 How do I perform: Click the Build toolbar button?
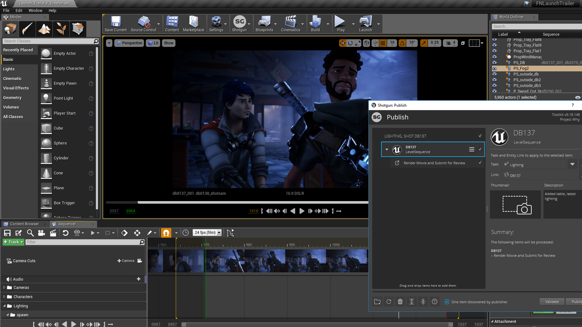[315, 24]
